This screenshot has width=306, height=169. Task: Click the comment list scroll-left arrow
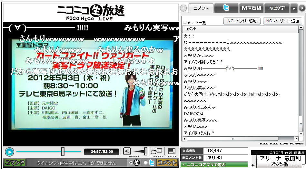pyautogui.click(x=185, y=139)
